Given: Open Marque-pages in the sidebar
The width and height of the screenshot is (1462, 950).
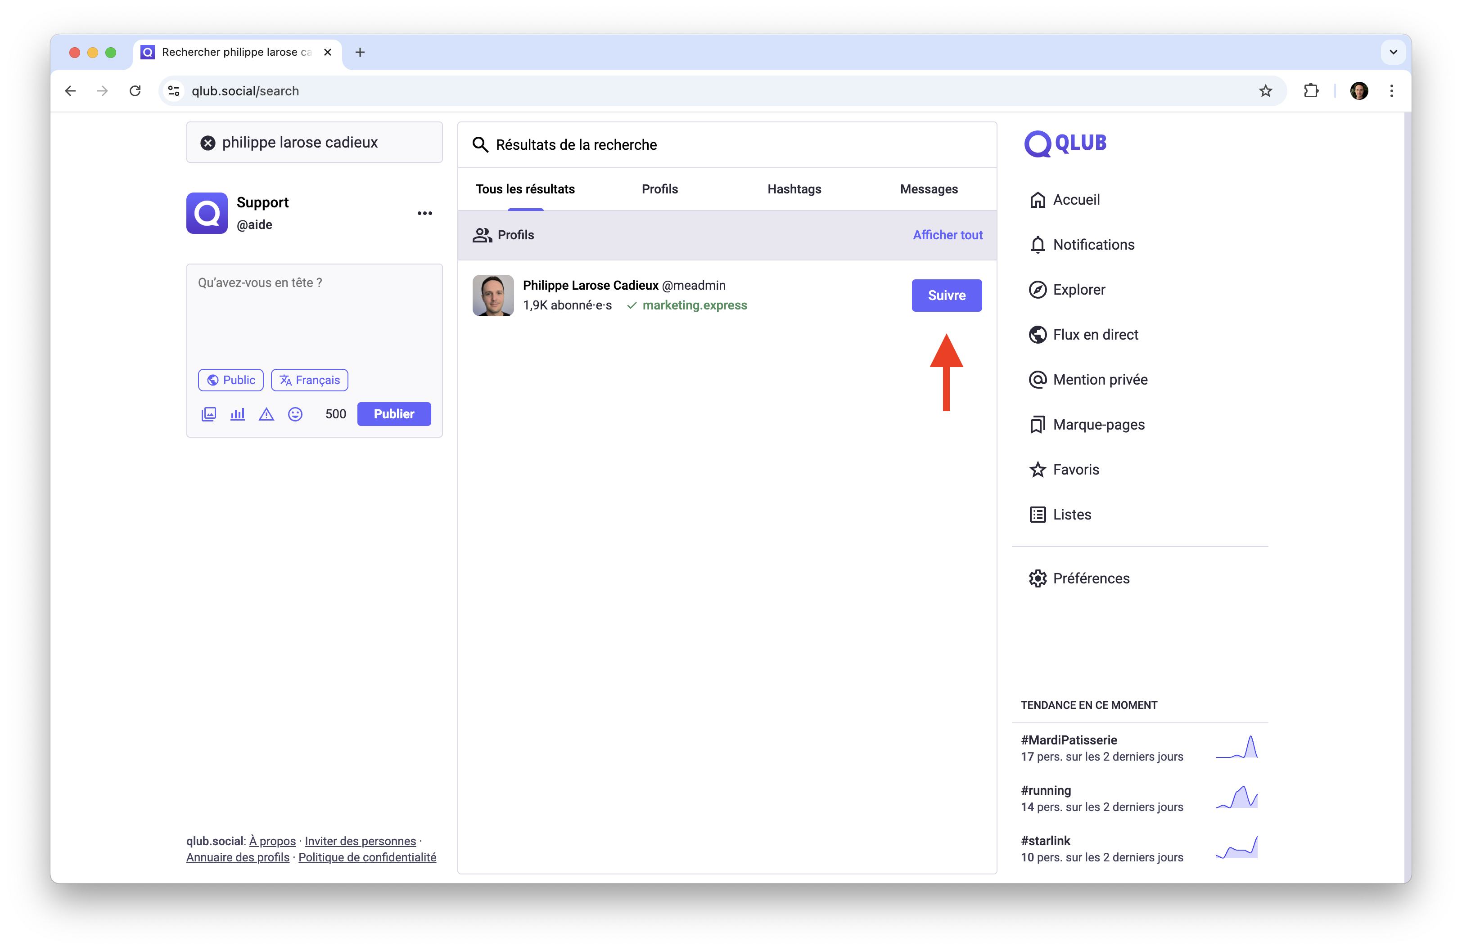Looking at the screenshot, I should point(1087,425).
